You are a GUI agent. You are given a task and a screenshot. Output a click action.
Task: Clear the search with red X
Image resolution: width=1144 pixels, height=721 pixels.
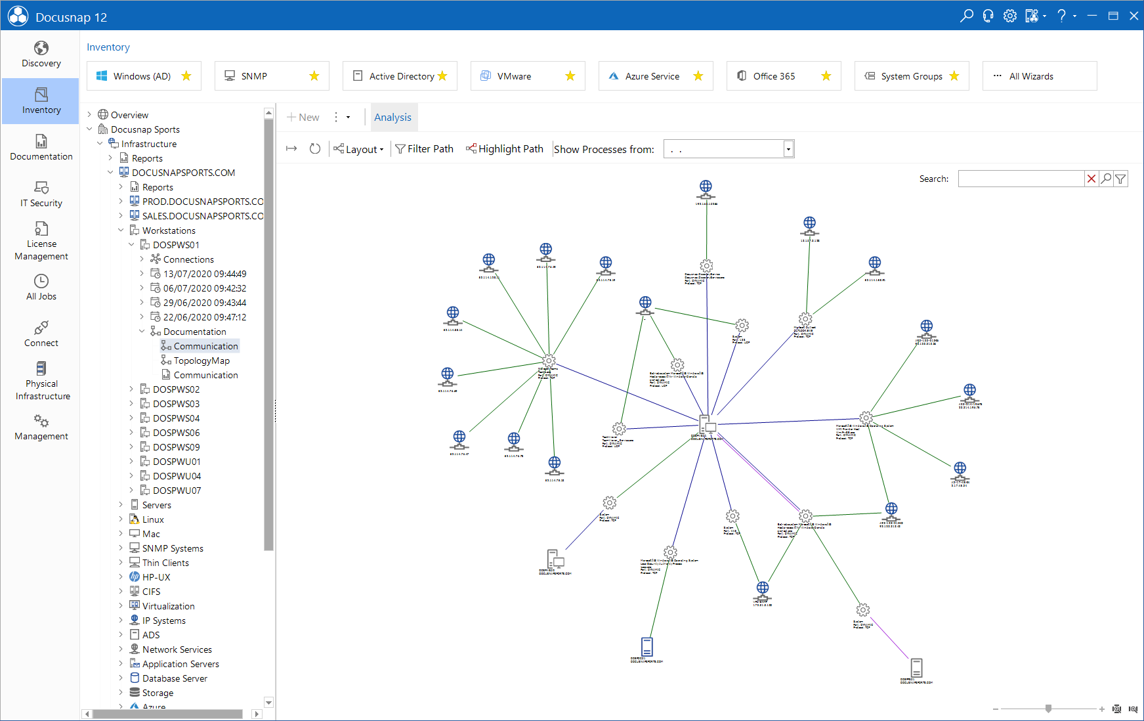(x=1091, y=179)
